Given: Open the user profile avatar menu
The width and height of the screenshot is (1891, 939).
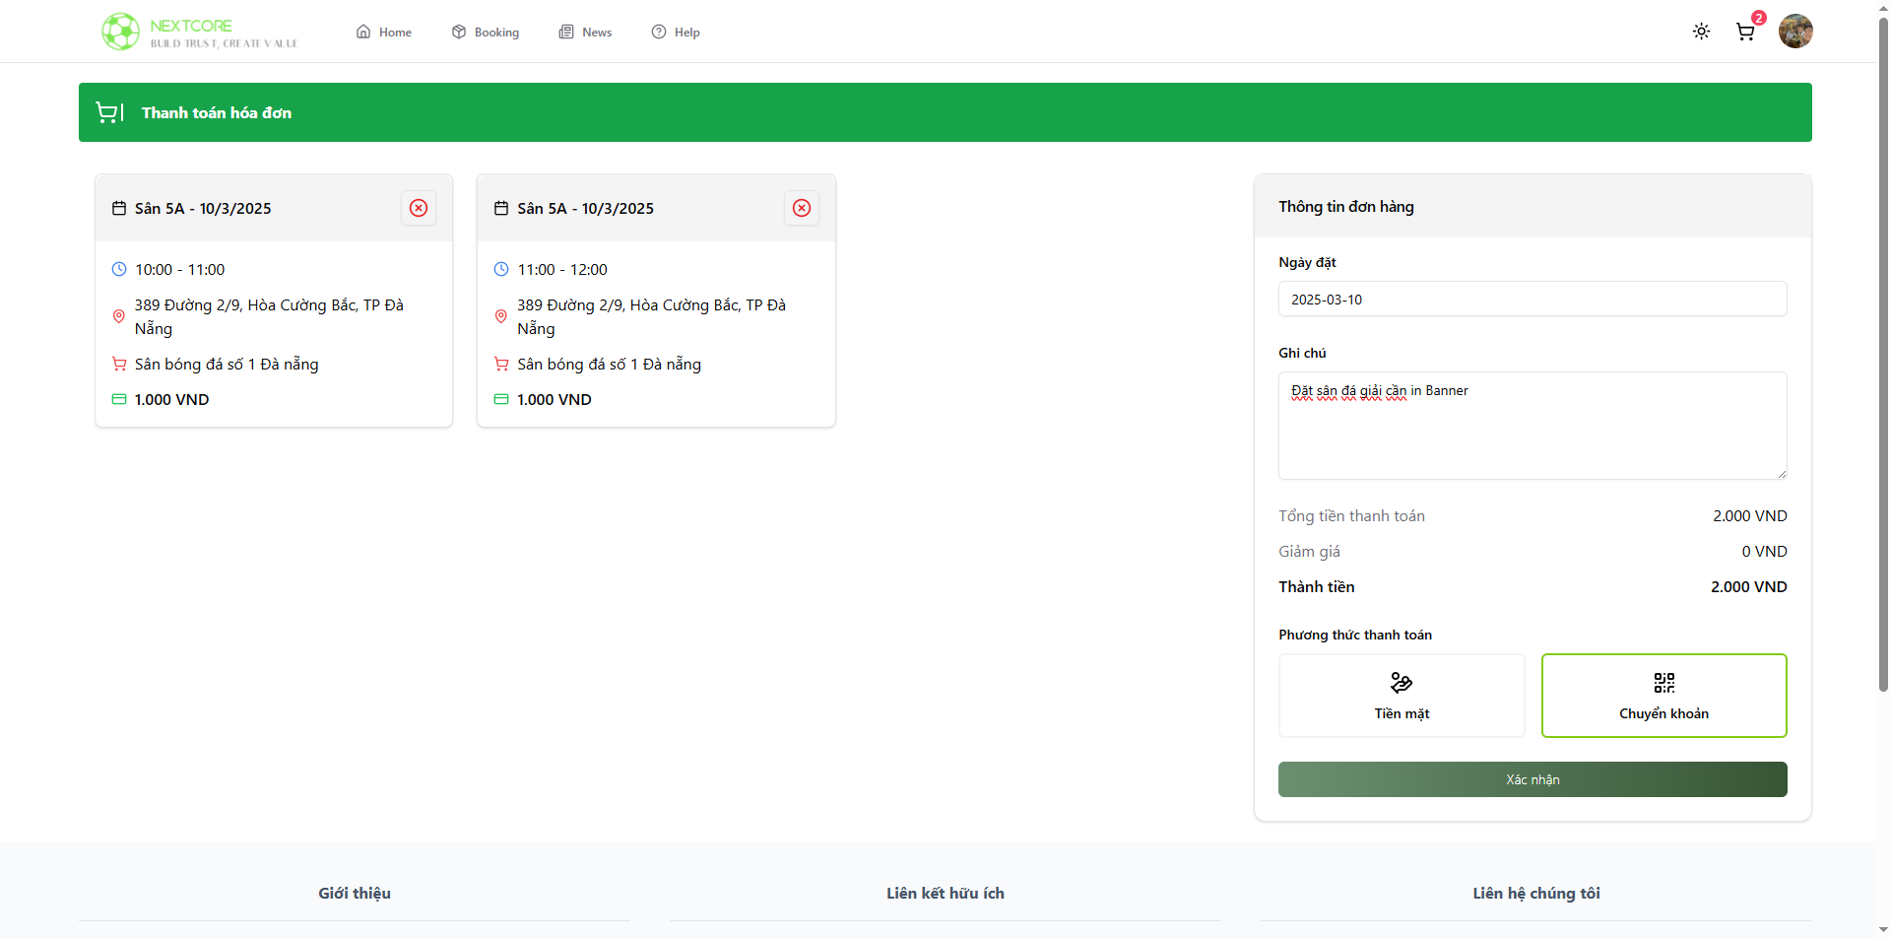Looking at the screenshot, I should click(1794, 32).
